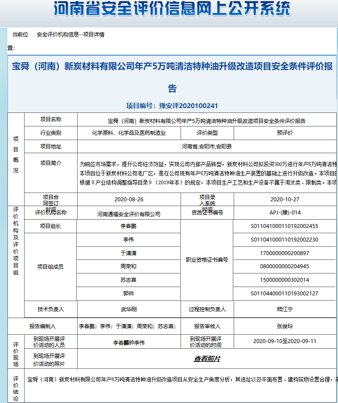Select certificate number 0800000000204945
Screen dimensions: 338x403
tap(285, 266)
